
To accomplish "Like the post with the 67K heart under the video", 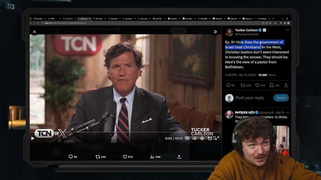I will [x=128, y=157].
